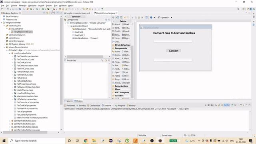Open the Javadoc tab
This screenshot has height=144, width=256.
81,106
